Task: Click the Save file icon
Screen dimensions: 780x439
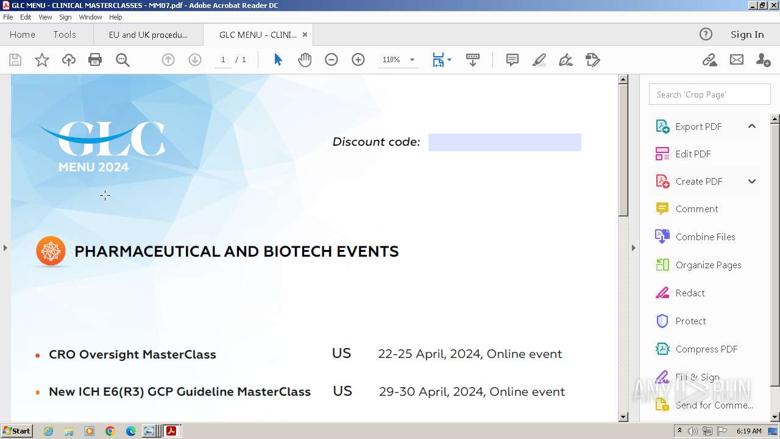Action: click(x=15, y=60)
